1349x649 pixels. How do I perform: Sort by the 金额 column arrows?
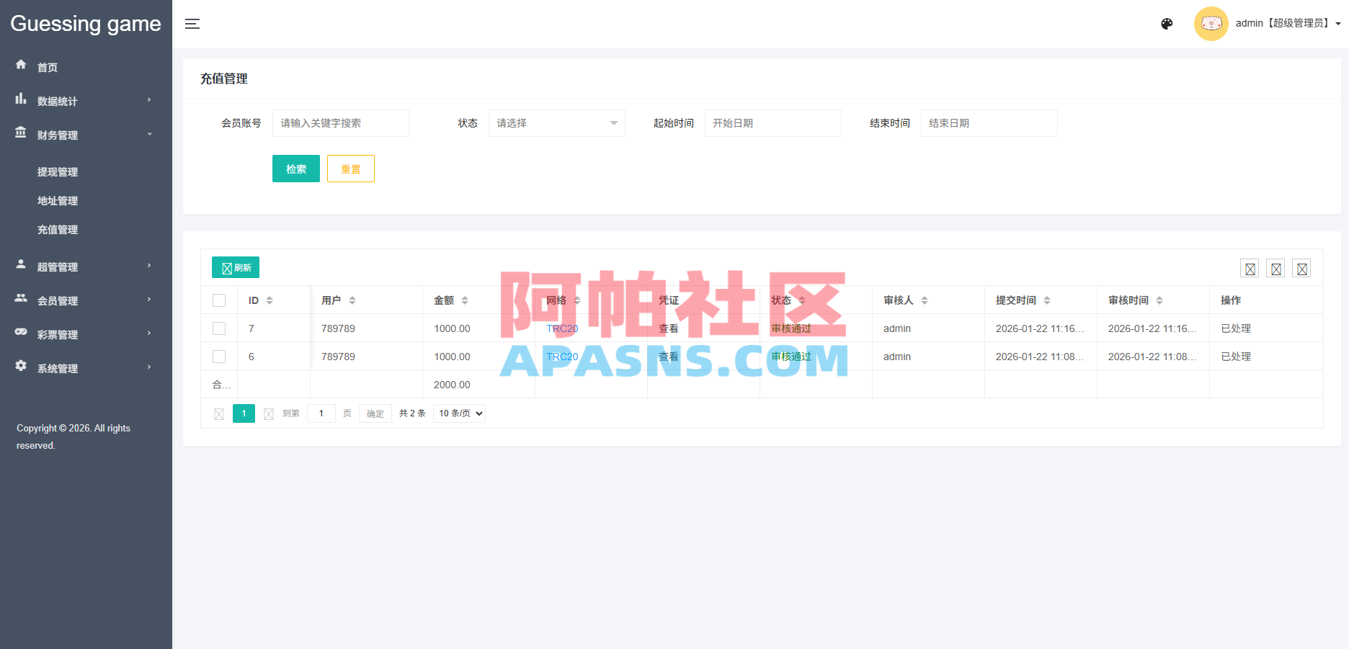pos(465,300)
